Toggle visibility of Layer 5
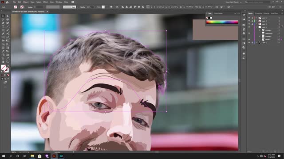Image resolution: width=284 pixels, height=159 pixels. tap(249, 27)
